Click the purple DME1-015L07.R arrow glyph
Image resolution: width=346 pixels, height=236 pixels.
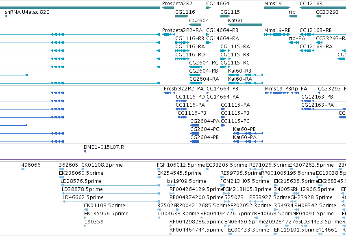pos(85,151)
